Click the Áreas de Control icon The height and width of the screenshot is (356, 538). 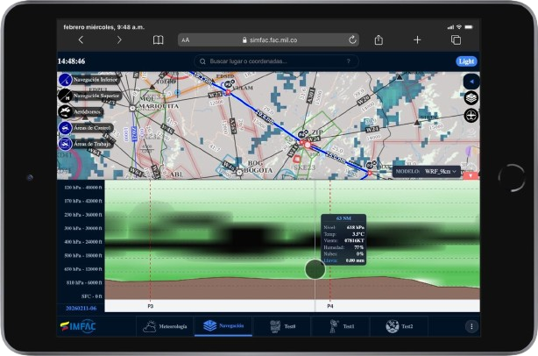click(x=65, y=128)
